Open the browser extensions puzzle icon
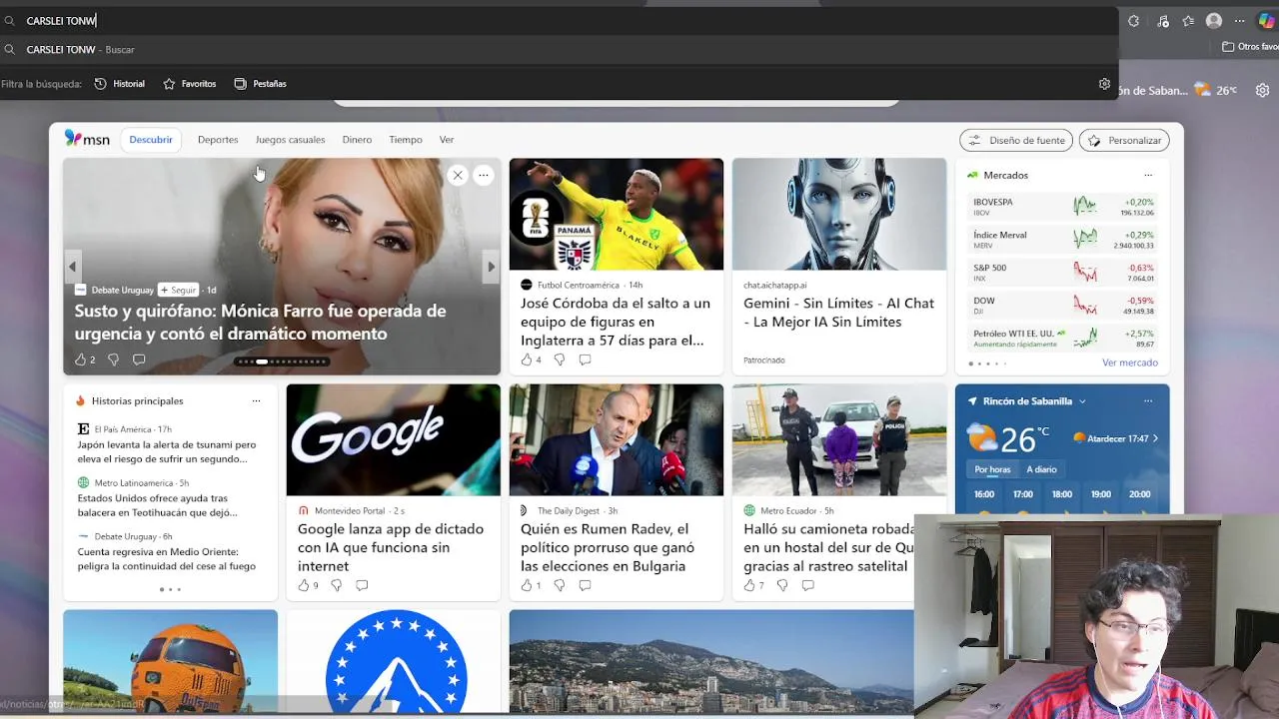The width and height of the screenshot is (1279, 719). 1134,21
